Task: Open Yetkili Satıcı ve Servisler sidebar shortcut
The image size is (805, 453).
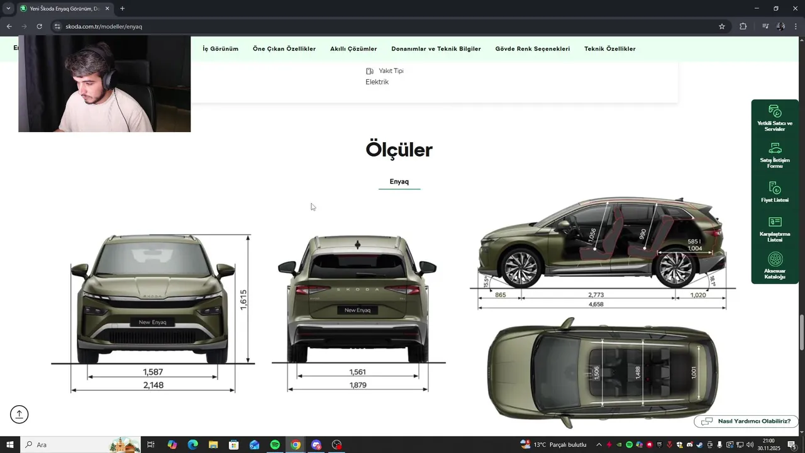Action: (775, 118)
